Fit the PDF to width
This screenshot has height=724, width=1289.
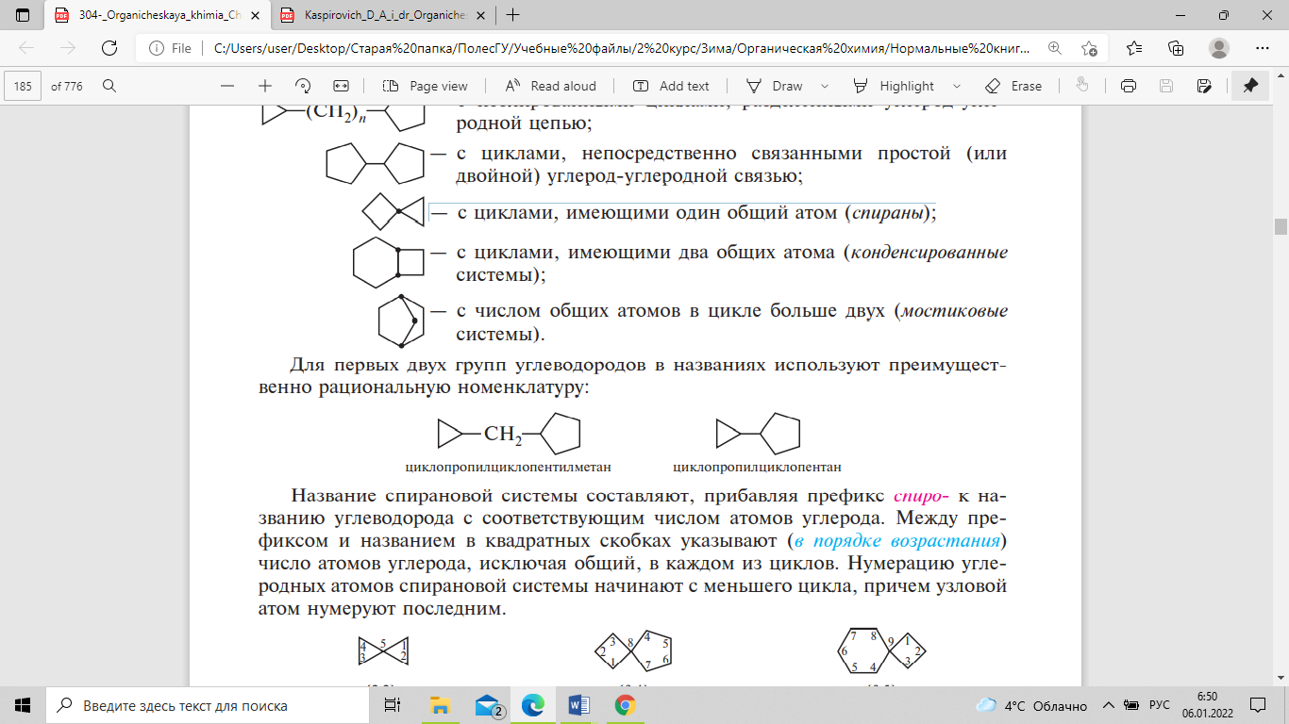342,86
